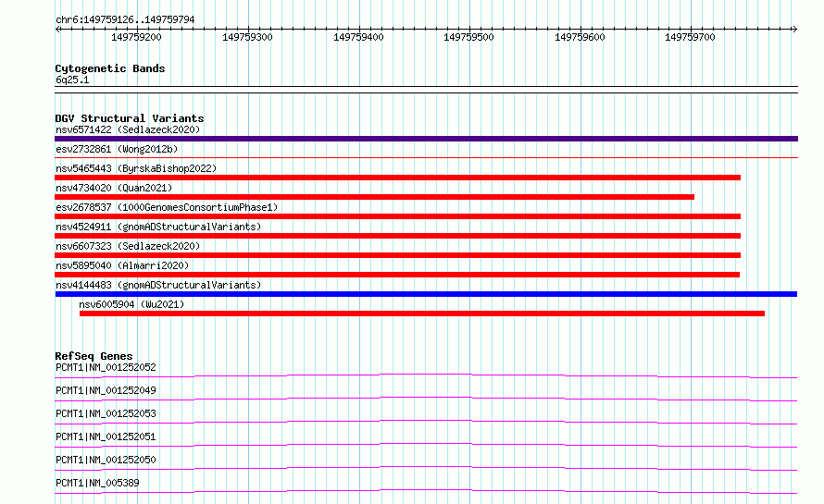
Task: Select the red nsv4734020 variant bar
Action: (x=375, y=197)
